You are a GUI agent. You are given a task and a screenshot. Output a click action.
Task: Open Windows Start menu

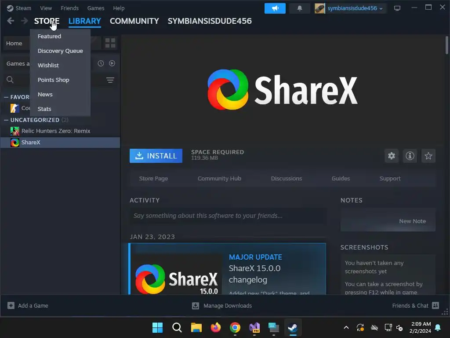coord(157,327)
